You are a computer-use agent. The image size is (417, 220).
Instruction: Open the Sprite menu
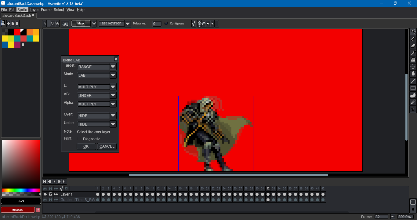coord(22,10)
